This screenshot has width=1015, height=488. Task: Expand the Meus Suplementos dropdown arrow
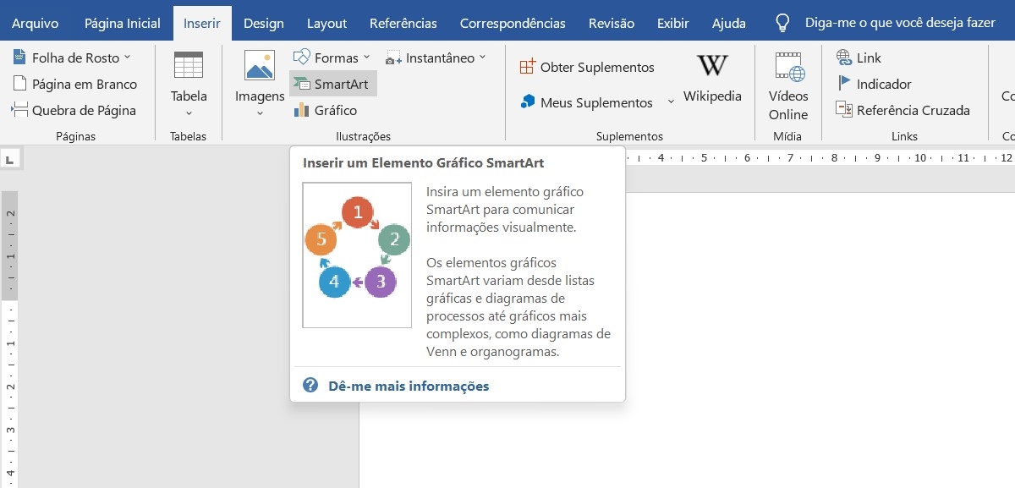click(x=671, y=101)
